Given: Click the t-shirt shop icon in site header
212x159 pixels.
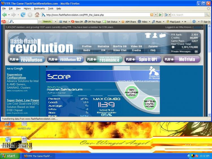Looking at the screenshot, I should tap(148, 35).
